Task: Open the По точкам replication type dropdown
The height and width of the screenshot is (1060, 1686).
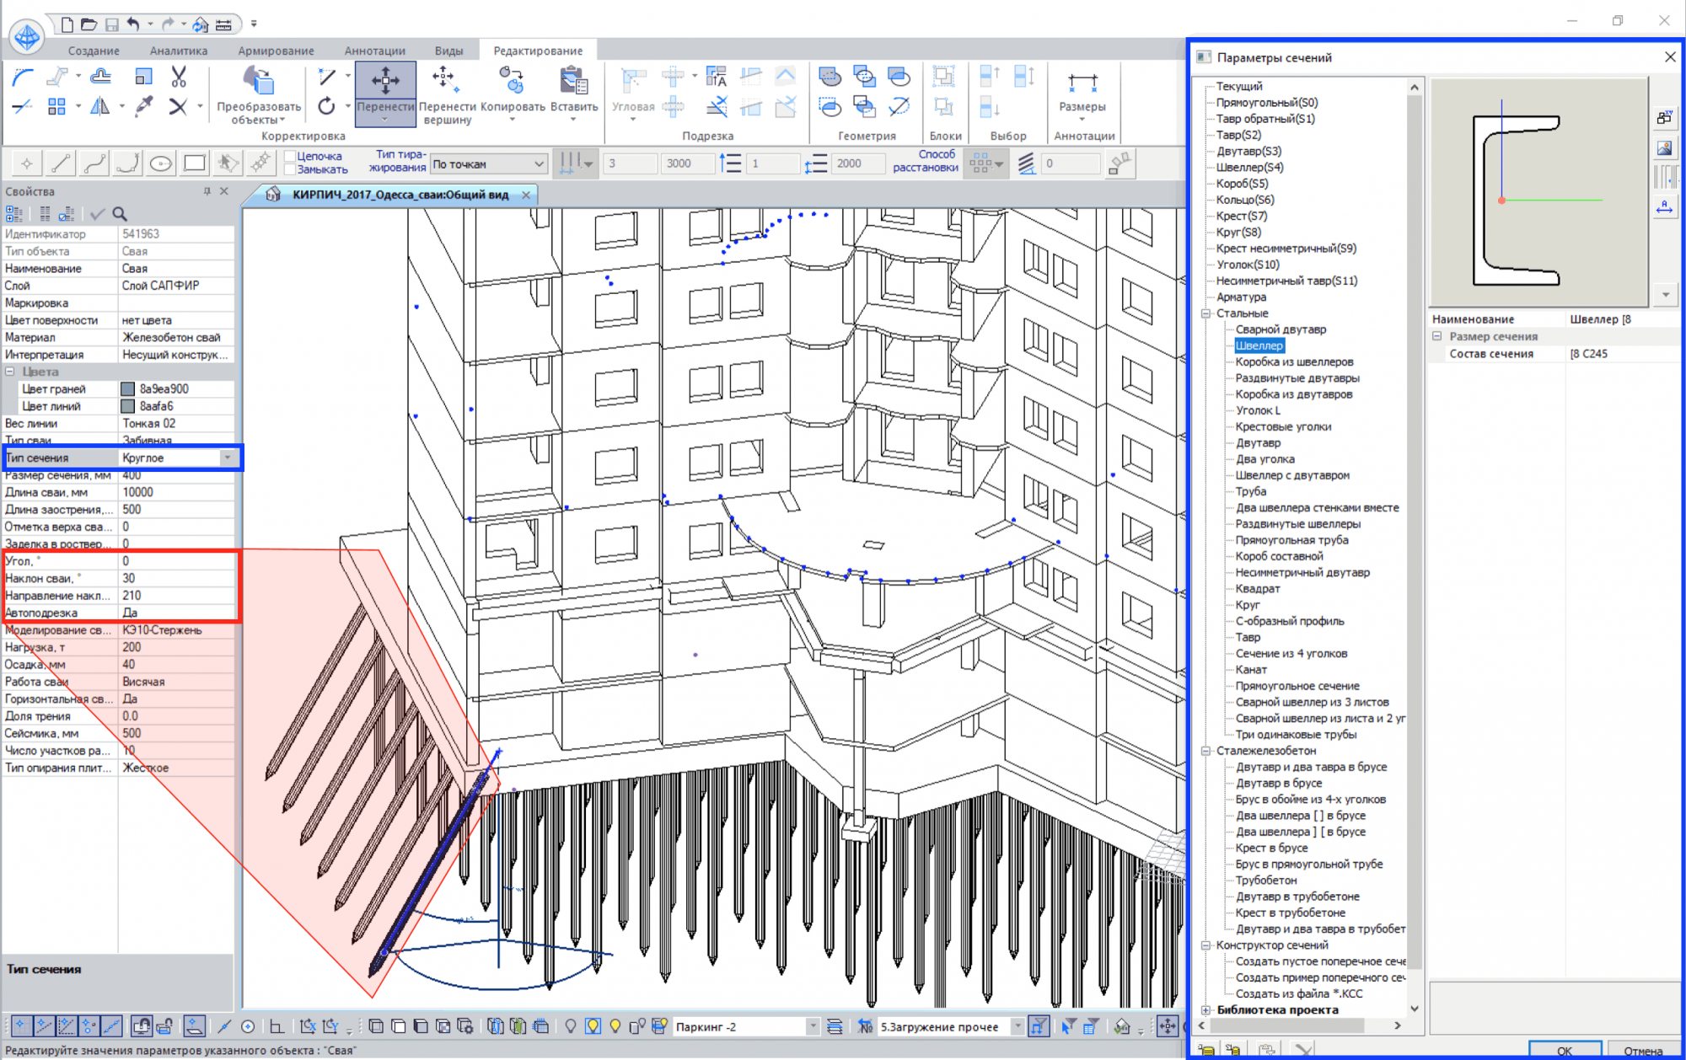Action: 539,164
